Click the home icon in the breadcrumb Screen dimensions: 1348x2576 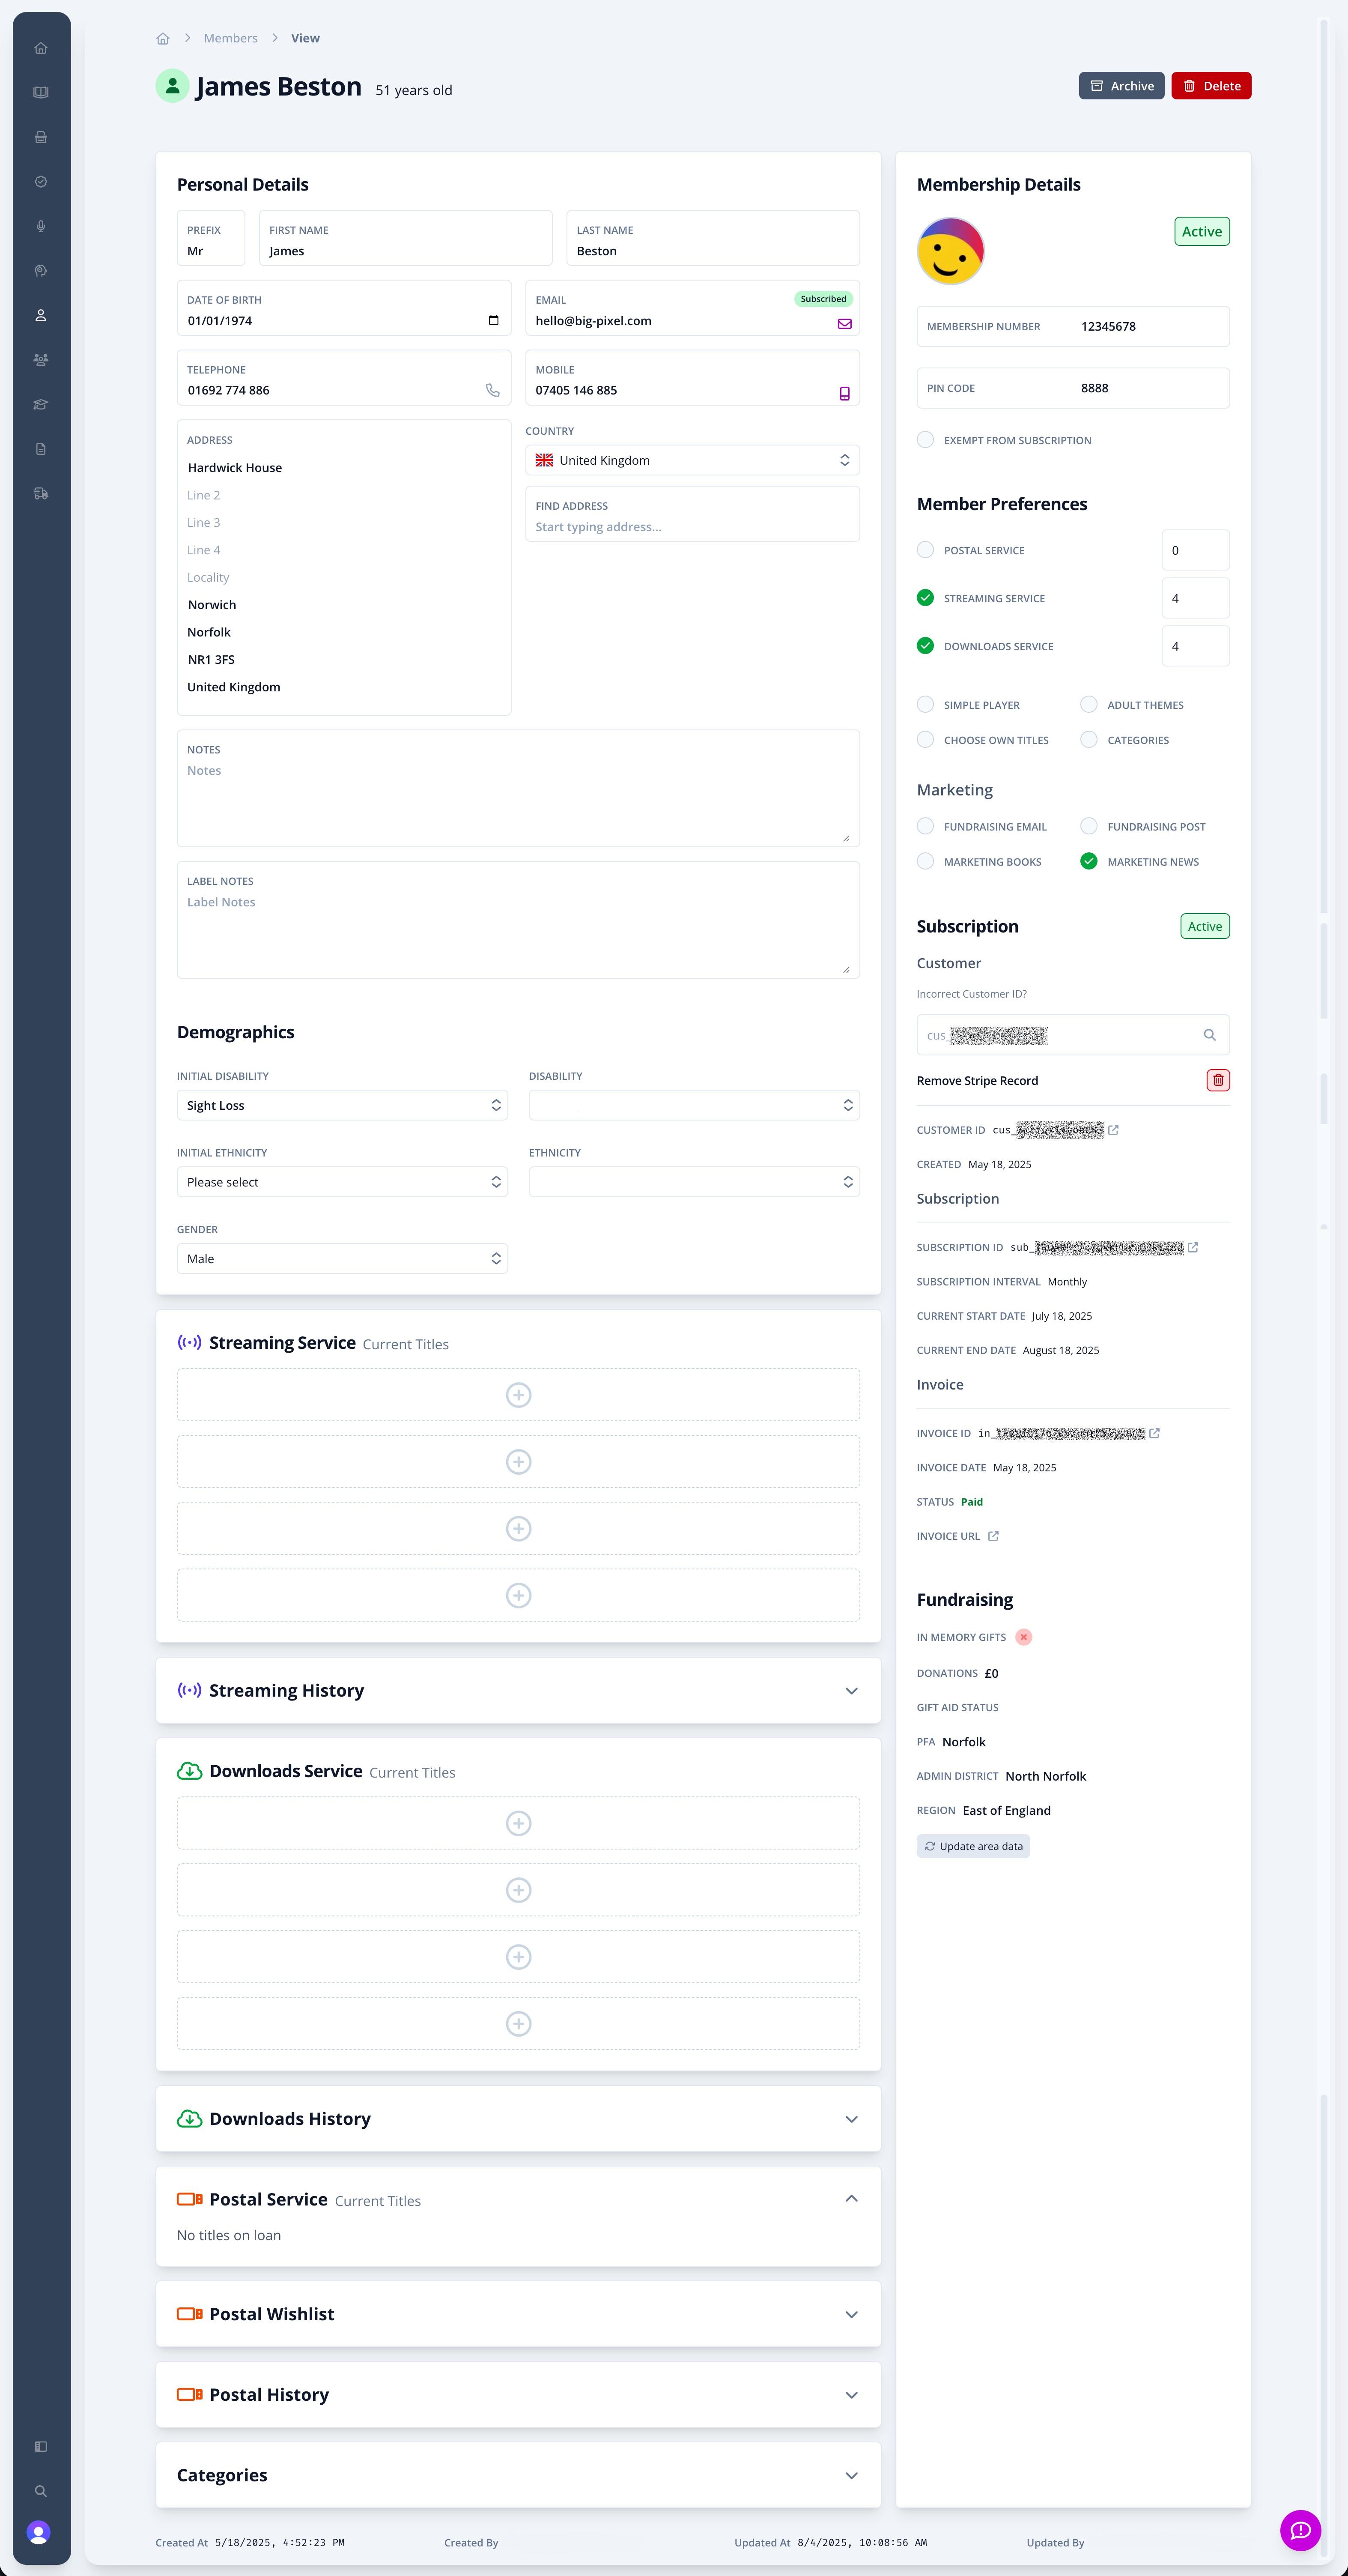[163, 39]
